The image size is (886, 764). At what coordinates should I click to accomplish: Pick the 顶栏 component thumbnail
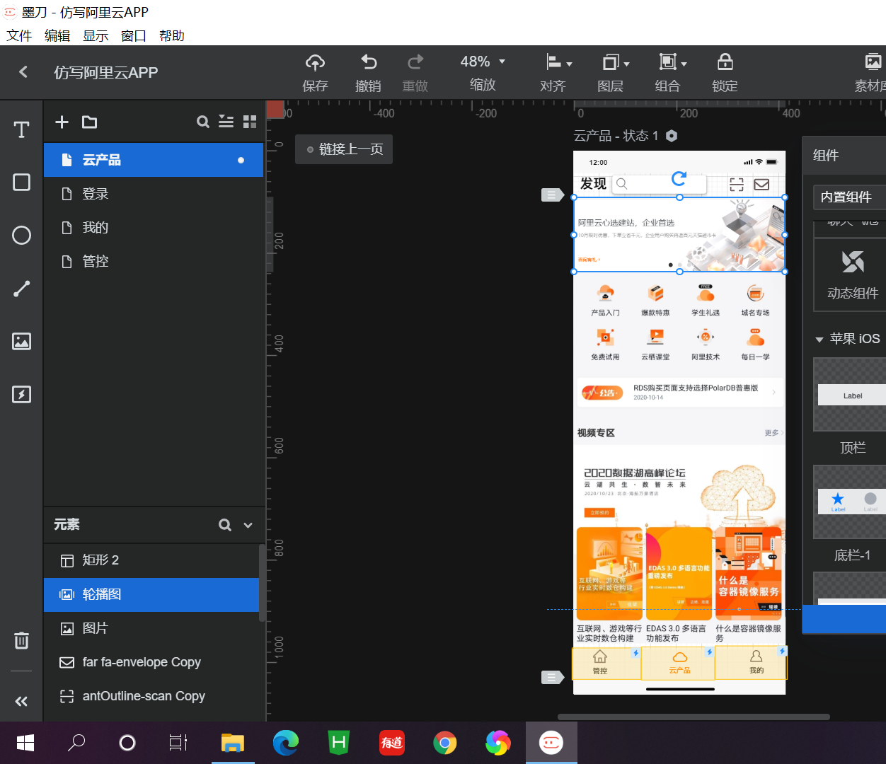(x=851, y=395)
